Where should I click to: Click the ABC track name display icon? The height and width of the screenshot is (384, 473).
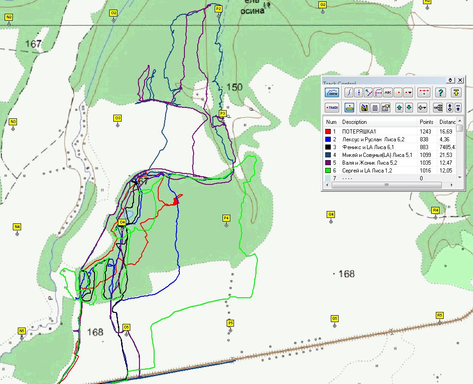(x=388, y=93)
